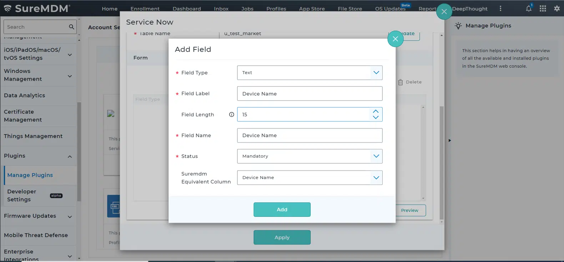Viewport: 564px width, 262px height.
Task: Click the SureMDM logo
Action: coord(37,9)
